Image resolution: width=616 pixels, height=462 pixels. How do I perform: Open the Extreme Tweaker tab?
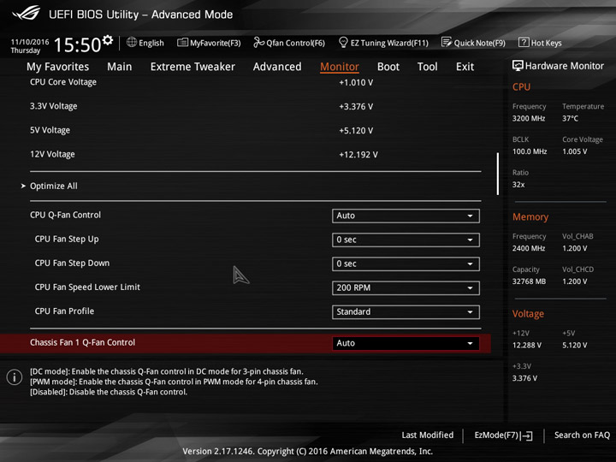pyautogui.click(x=192, y=67)
